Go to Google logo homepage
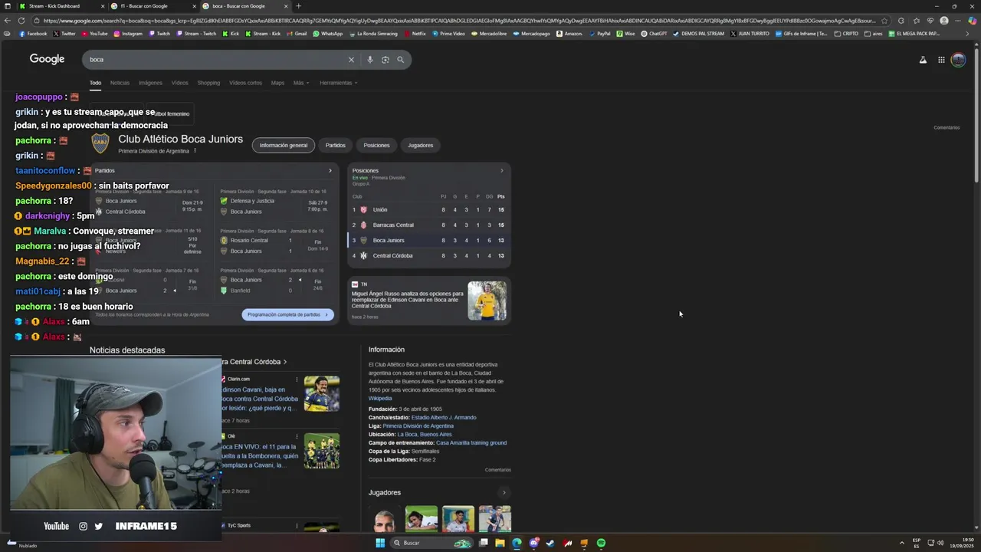 point(47,59)
